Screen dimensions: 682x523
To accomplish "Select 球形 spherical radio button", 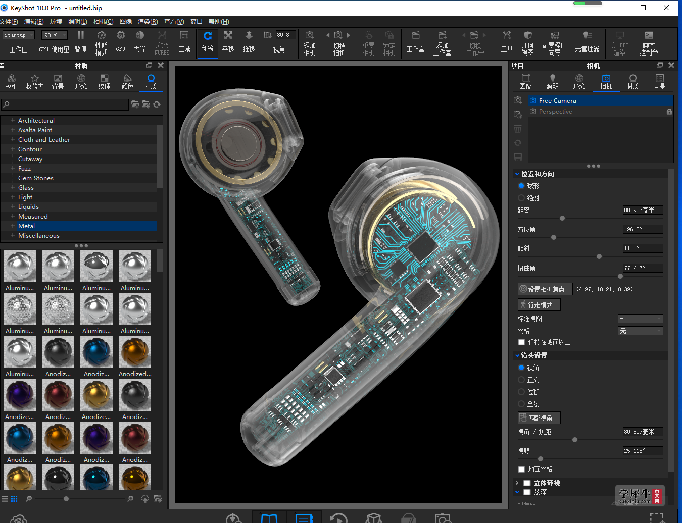I will pos(521,186).
